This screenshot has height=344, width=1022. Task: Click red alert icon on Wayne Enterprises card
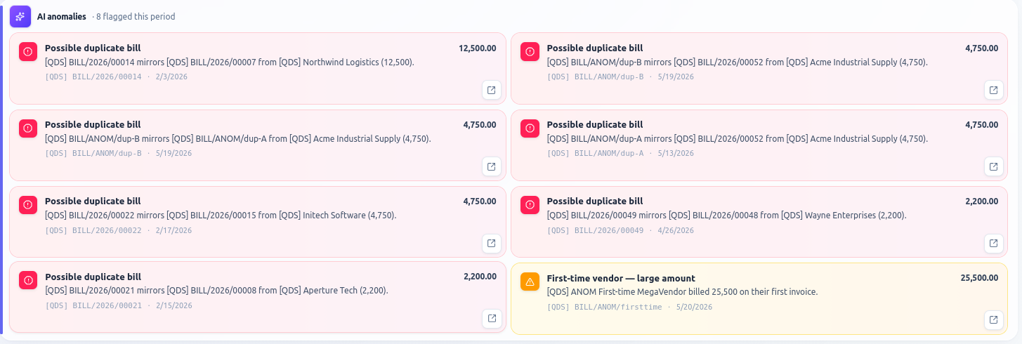[x=530, y=204]
